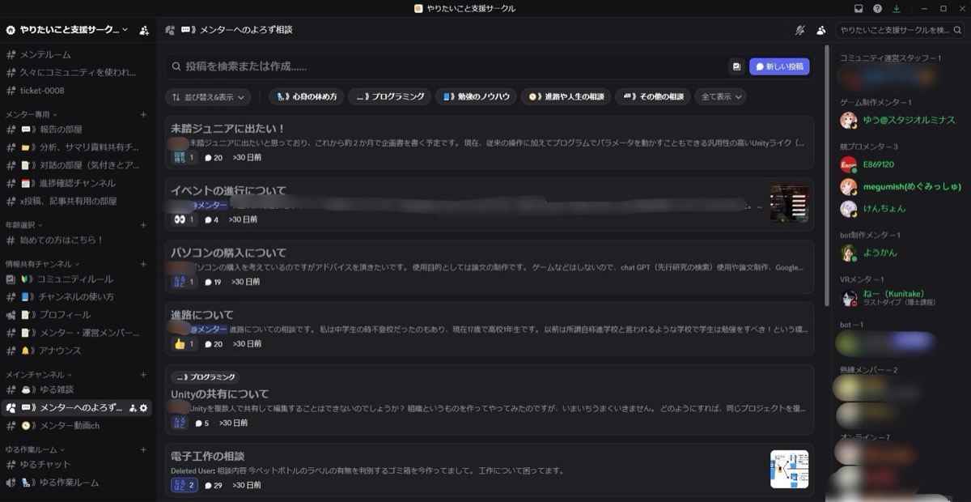Collapse the ゆる作業ルーム category
This screenshot has height=502, width=971.
point(35,449)
